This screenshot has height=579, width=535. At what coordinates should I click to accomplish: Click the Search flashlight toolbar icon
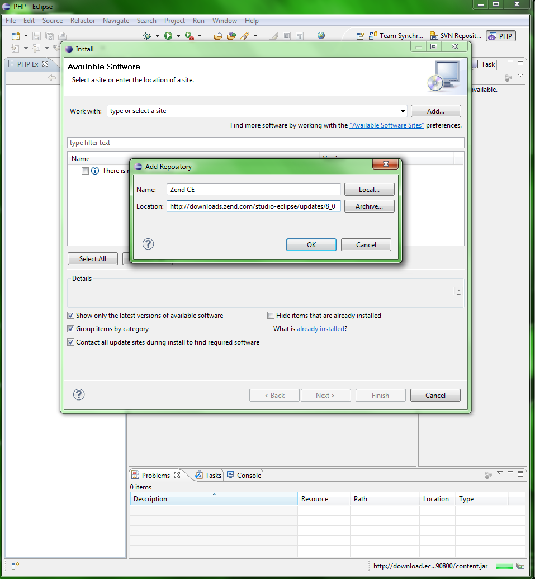[x=245, y=36]
